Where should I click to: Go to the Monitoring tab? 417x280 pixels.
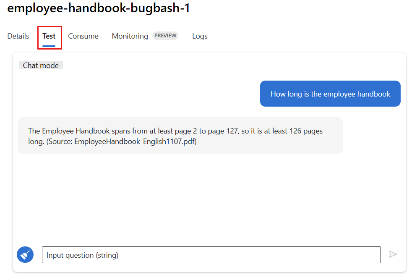point(130,36)
